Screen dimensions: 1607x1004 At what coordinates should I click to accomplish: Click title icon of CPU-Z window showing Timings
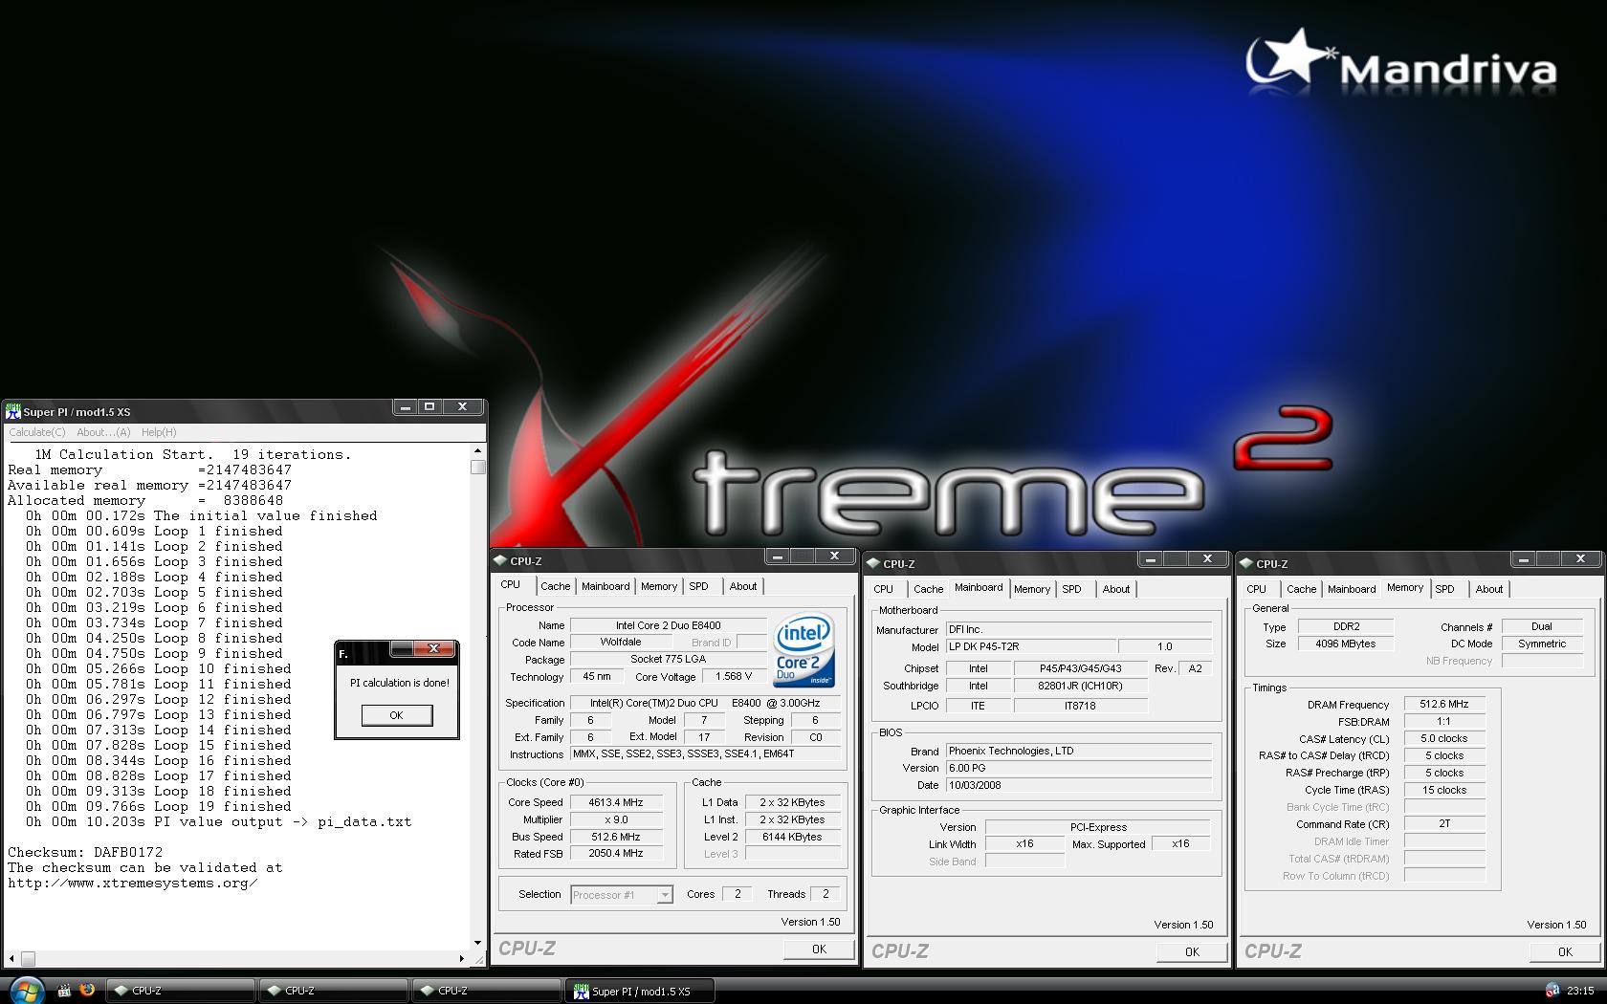pyautogui.click(x=1246, y=564)
